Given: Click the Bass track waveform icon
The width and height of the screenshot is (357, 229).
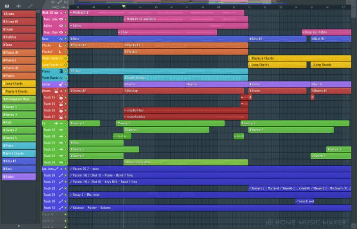Looking at the screenshot, I should point(61,39).
